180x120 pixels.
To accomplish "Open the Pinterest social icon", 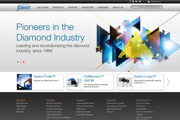I will [133, 1].
